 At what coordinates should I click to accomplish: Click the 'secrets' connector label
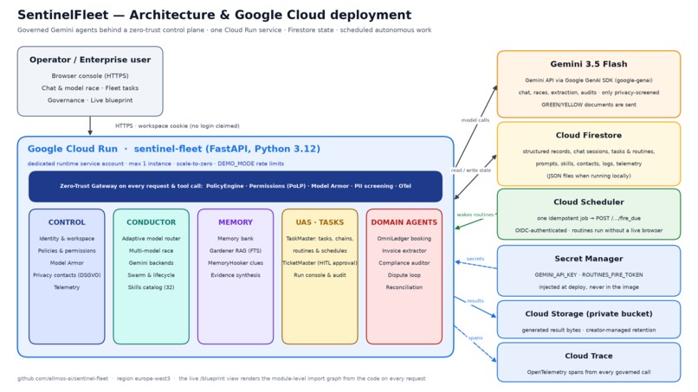(x=475, y=259)
